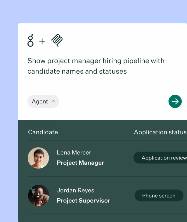Click the Project Supervisor job title

(x=84, y=201)
